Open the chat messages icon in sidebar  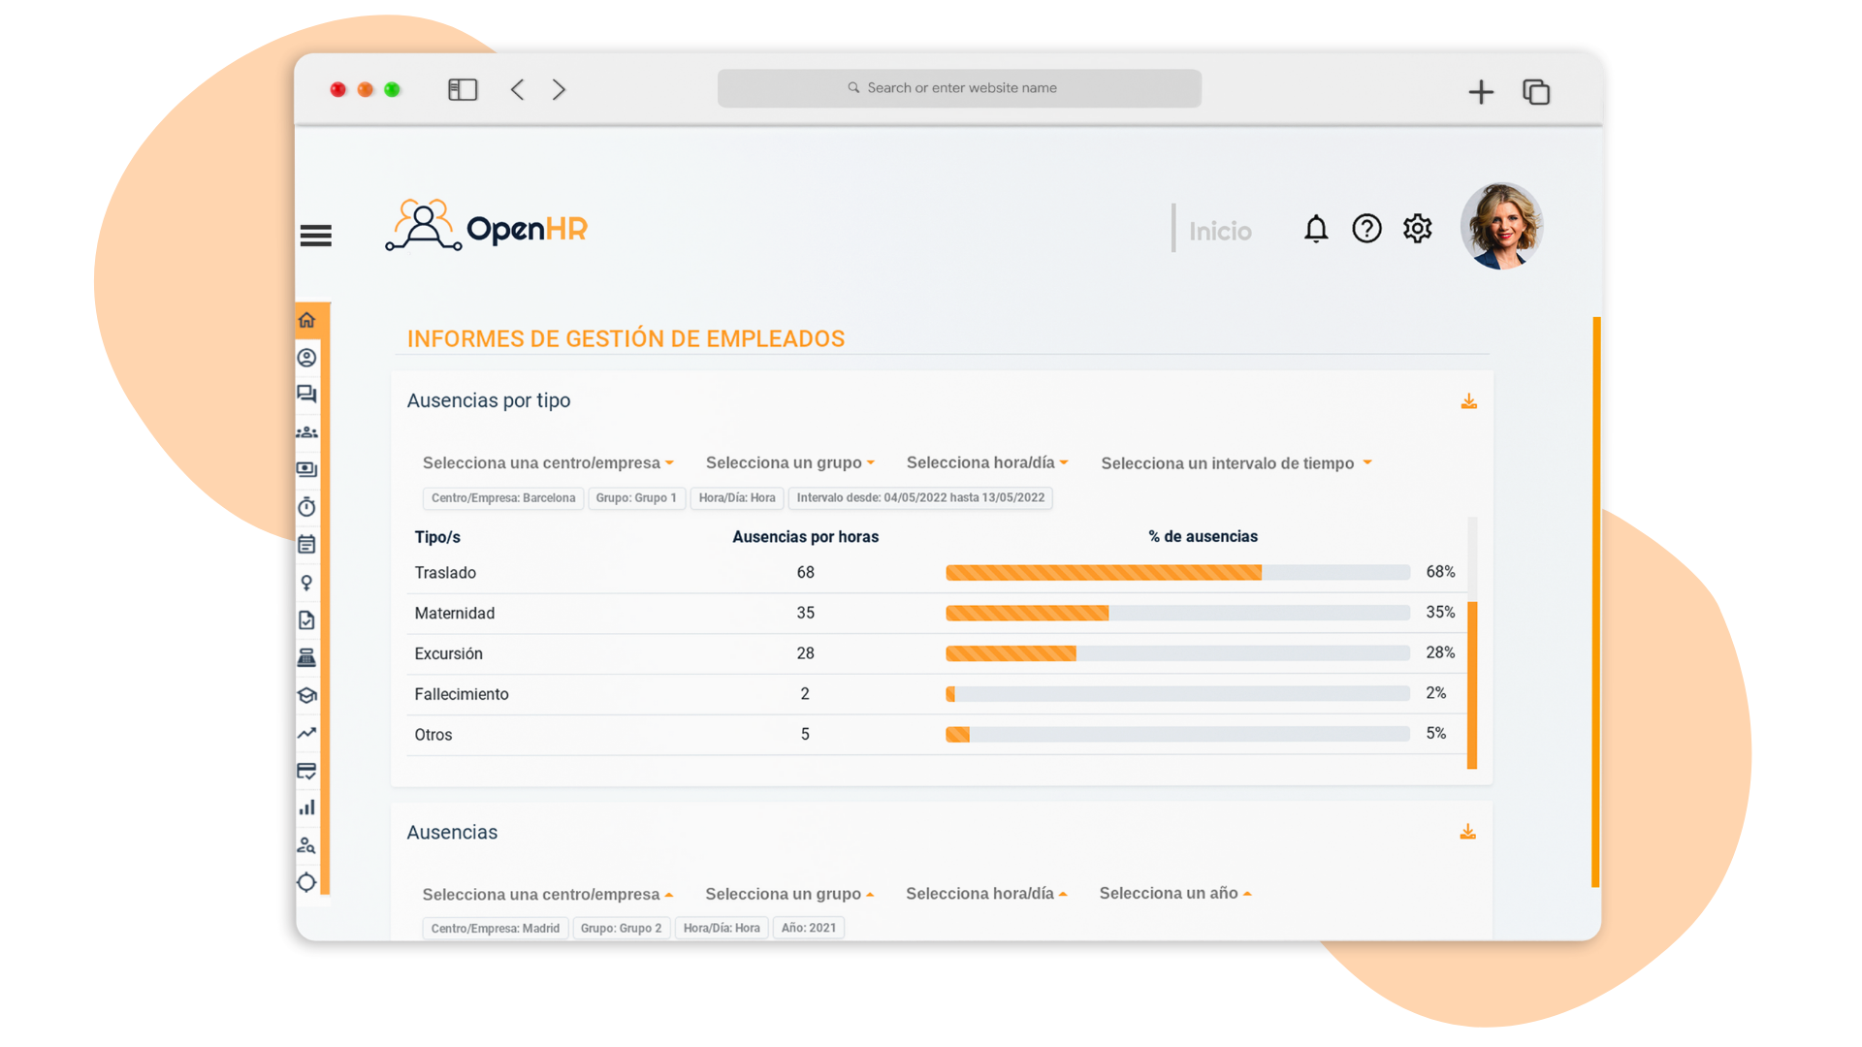coord(306,394)
